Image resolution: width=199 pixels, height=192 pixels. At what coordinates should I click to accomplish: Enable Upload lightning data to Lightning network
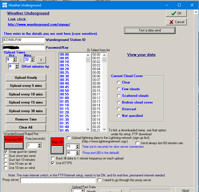(x=68, y=138)
